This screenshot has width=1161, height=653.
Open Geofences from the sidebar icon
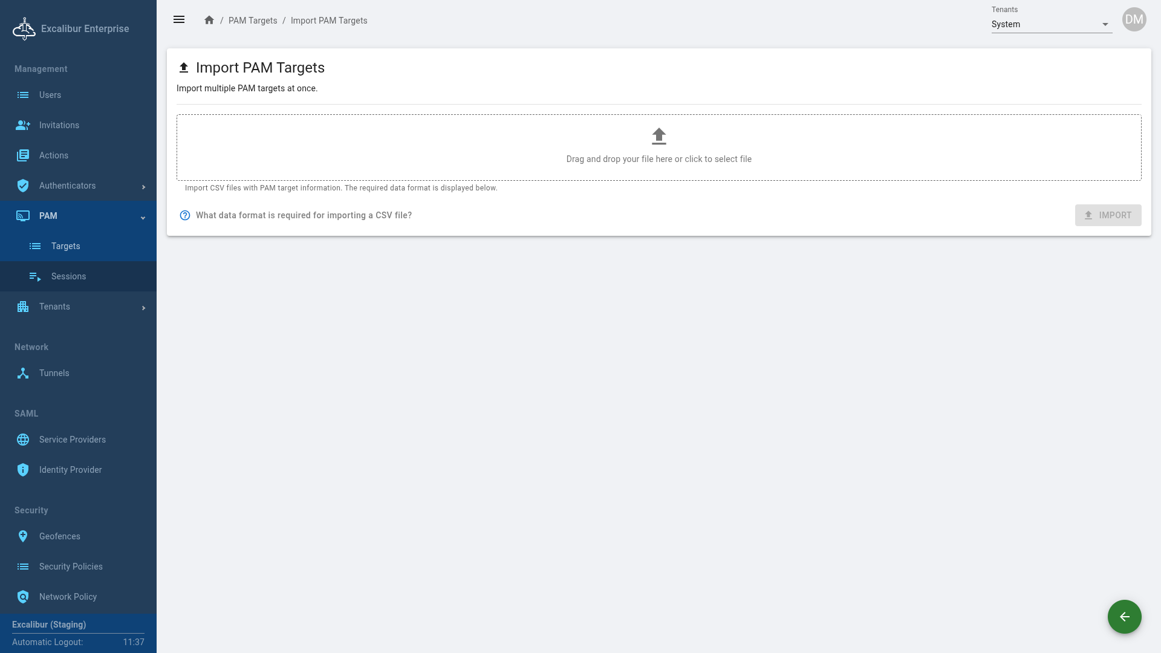[23, 536]
